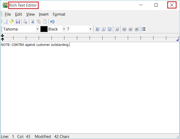180x139 pixels.
Task: Center align the text
Action: click(x=130, y=29)
